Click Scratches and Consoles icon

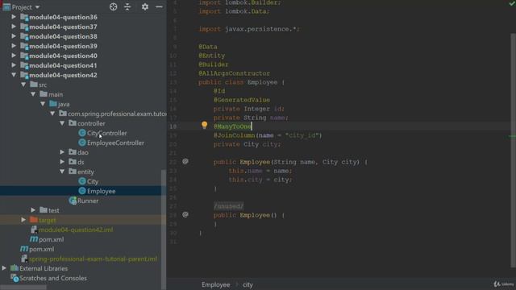tap(15, 278)
